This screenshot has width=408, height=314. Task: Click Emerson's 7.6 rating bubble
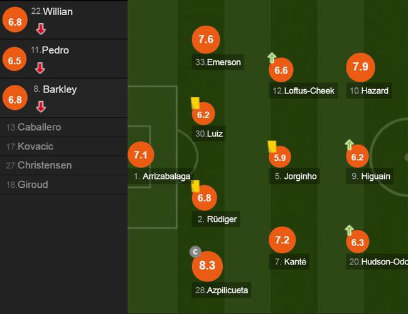click(206, 40)
